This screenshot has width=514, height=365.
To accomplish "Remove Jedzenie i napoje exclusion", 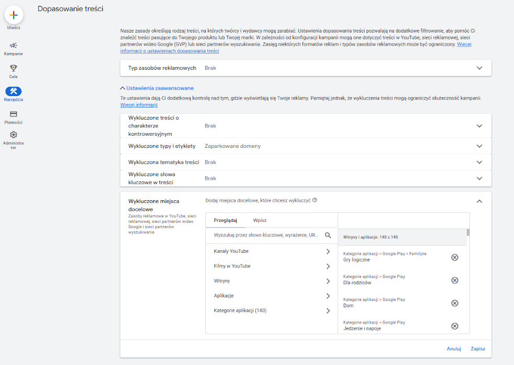I will 454,326.
